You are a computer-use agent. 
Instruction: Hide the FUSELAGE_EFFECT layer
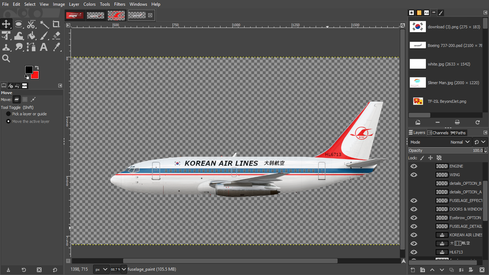coord(414,201)
